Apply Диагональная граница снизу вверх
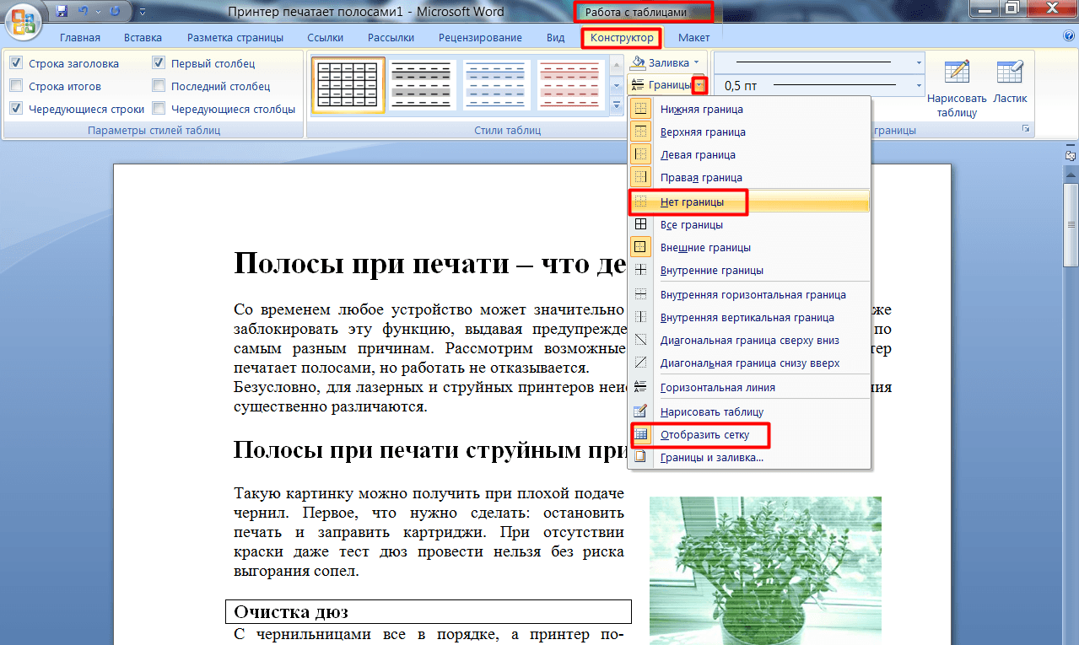This screenshot has width=1079, height=645. click(750, 363)
